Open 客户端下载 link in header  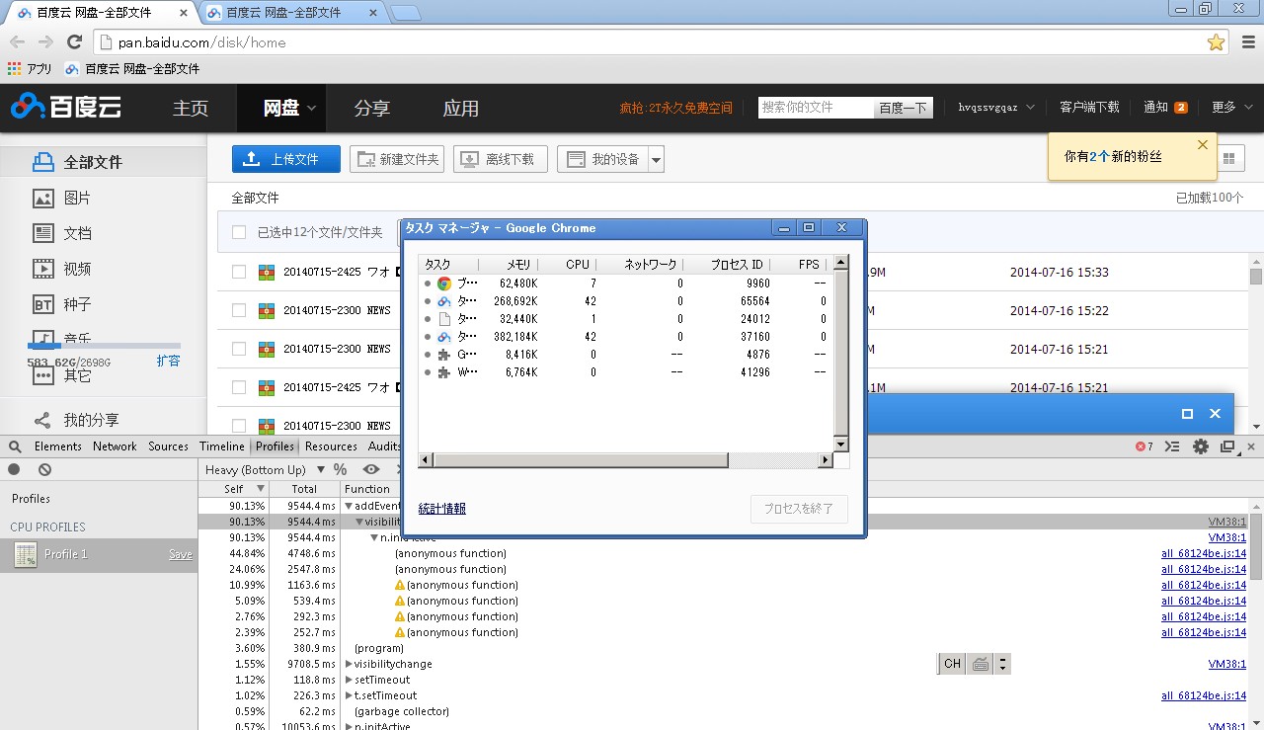tap(1089, 108)
